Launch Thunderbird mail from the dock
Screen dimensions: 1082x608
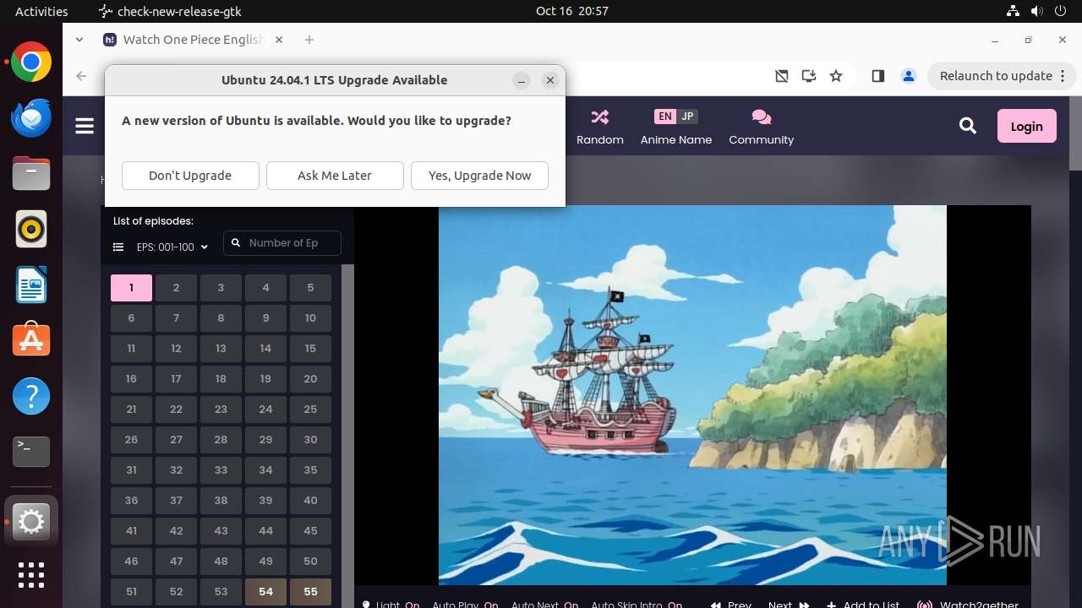pyautogui.click(x=31, y=117)
